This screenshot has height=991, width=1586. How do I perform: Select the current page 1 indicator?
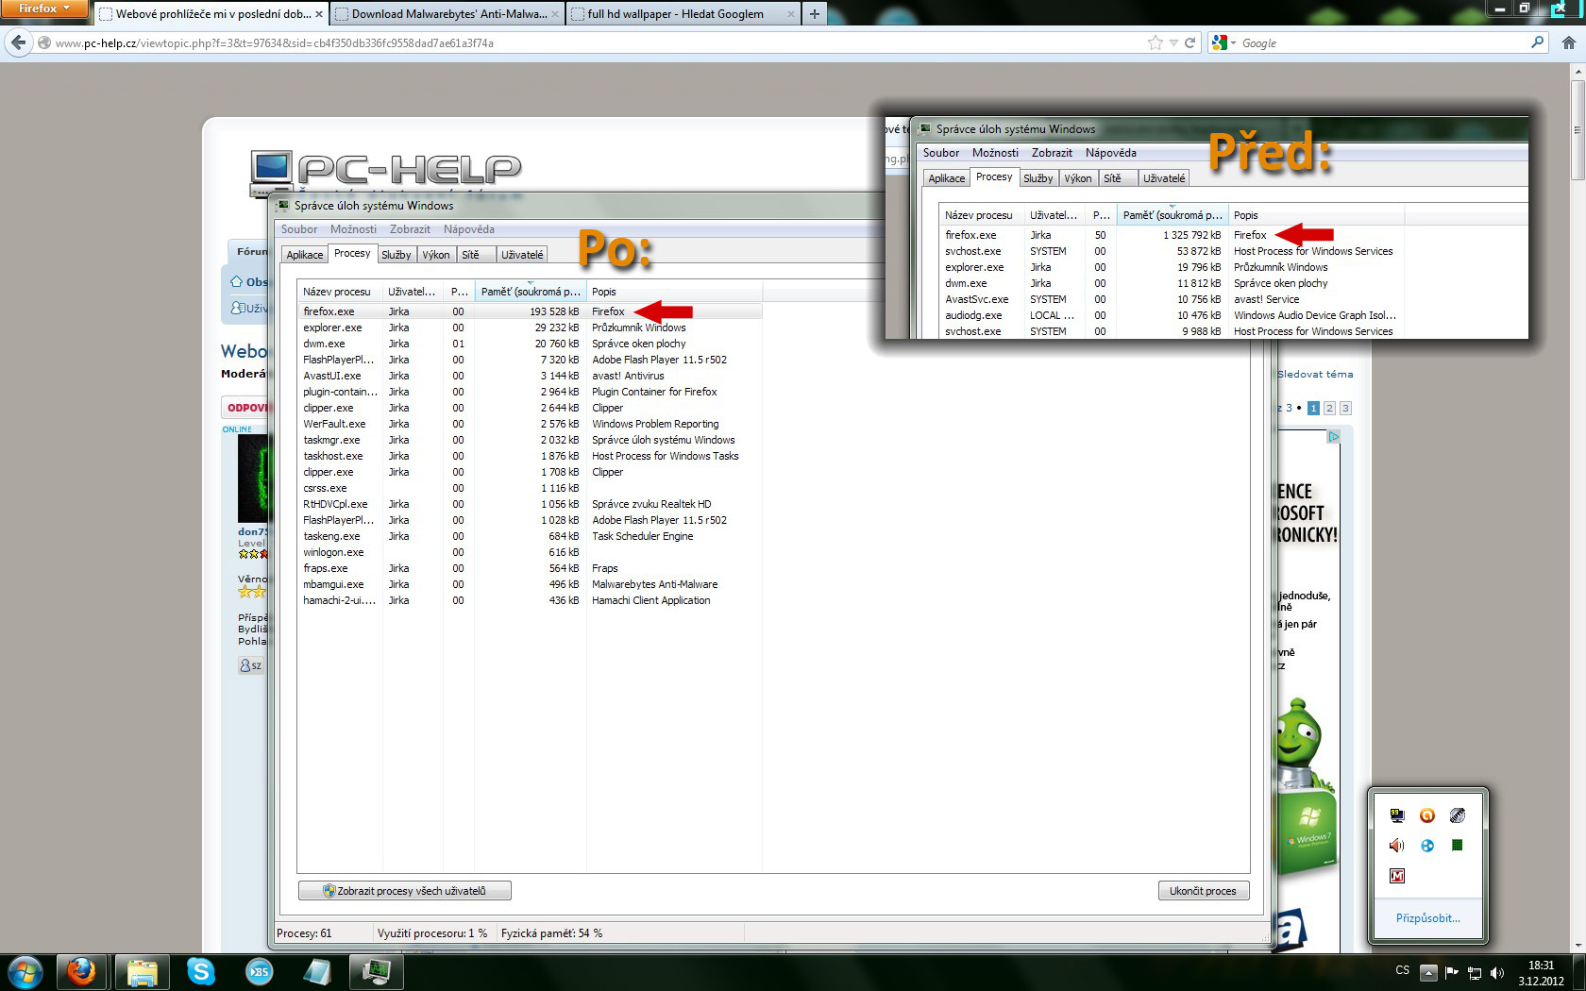coord(1313,409)
